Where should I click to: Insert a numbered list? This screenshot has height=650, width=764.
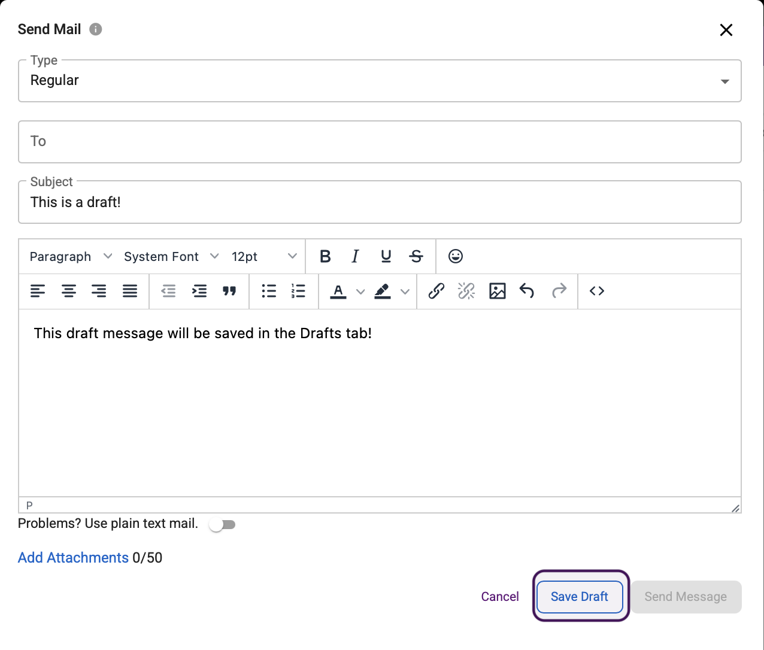click(x=298, y=291)
